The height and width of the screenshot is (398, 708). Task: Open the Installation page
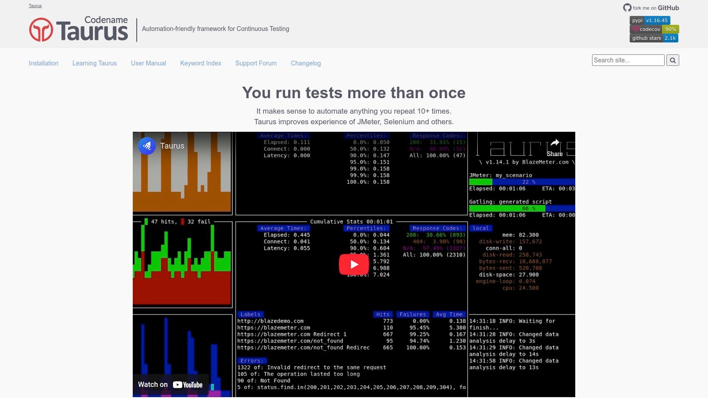(43, 63)
